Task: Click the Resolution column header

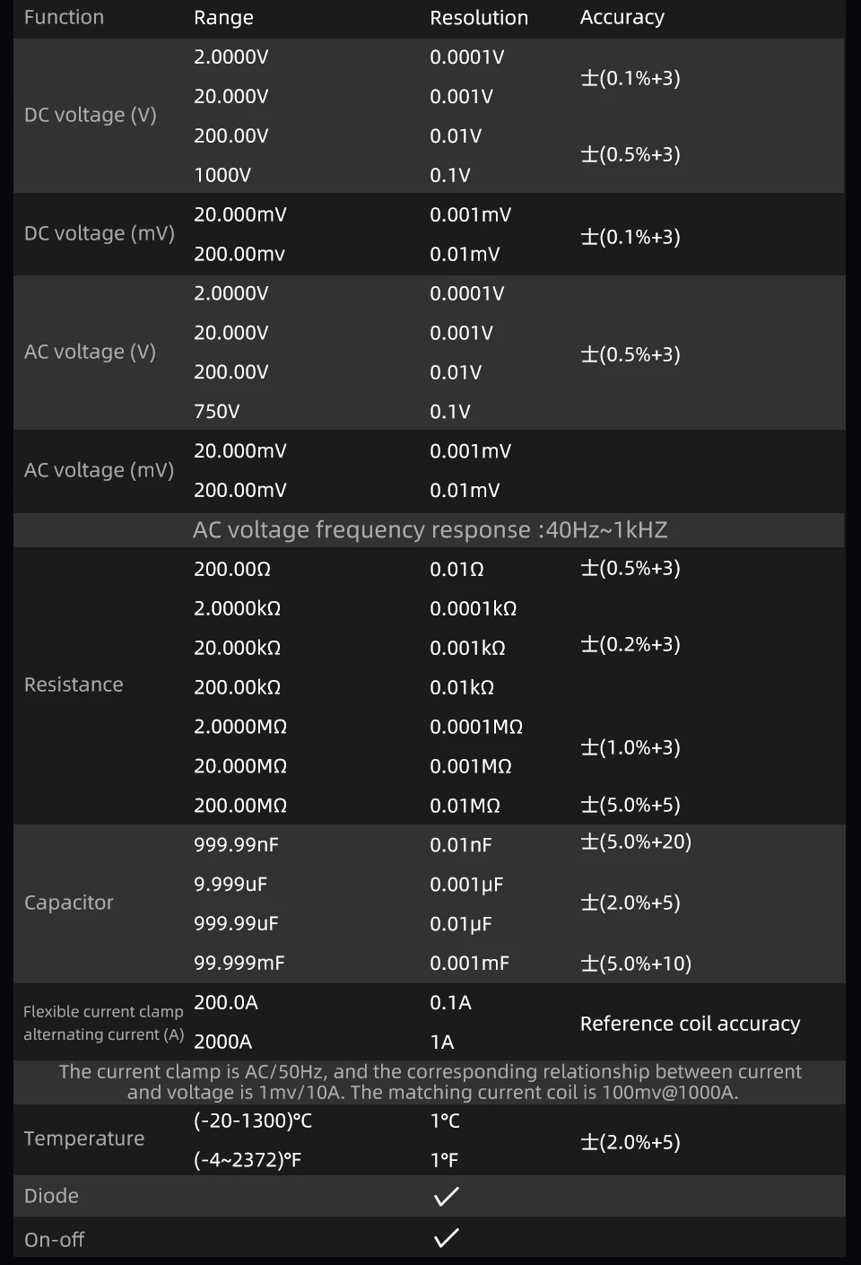Action: pos(479,18)
